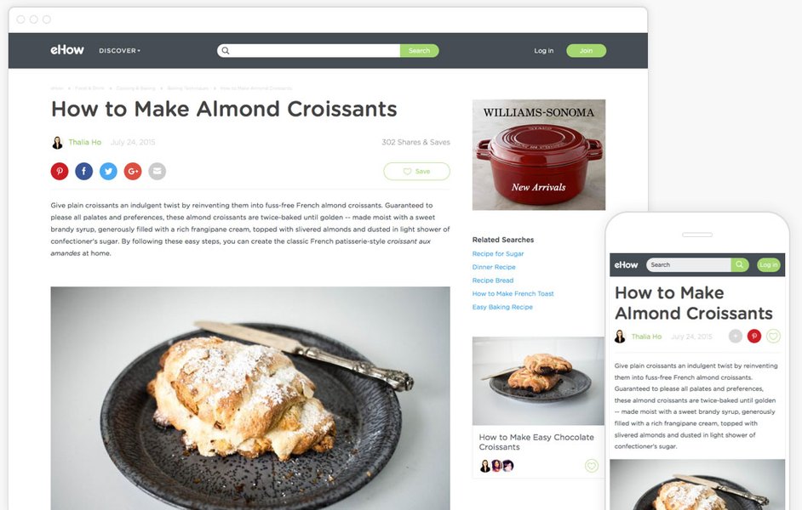Click the green Join button
The image size is (802, 510).
click(586, 50)
